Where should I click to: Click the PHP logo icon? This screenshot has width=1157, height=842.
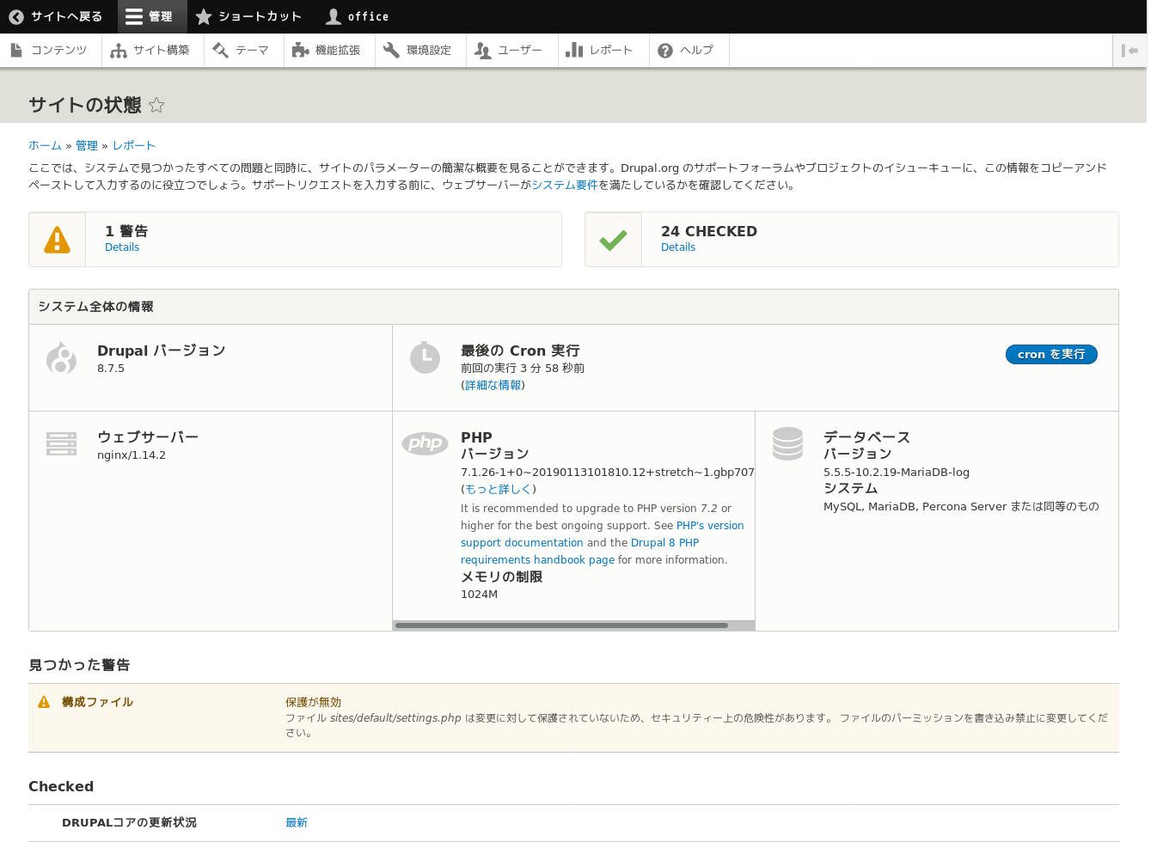[425, 443]
